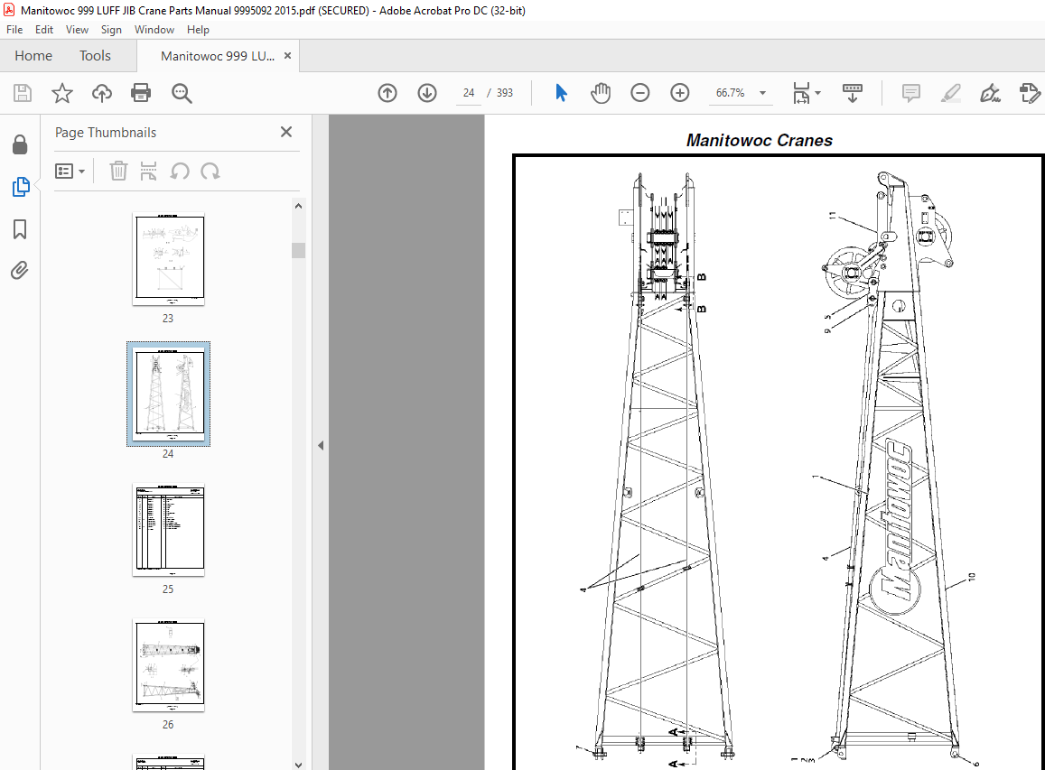The height and width of the screenshot is (770, 1045).
Task: Select page 26 thumbnail
Action: coord(169,665)
